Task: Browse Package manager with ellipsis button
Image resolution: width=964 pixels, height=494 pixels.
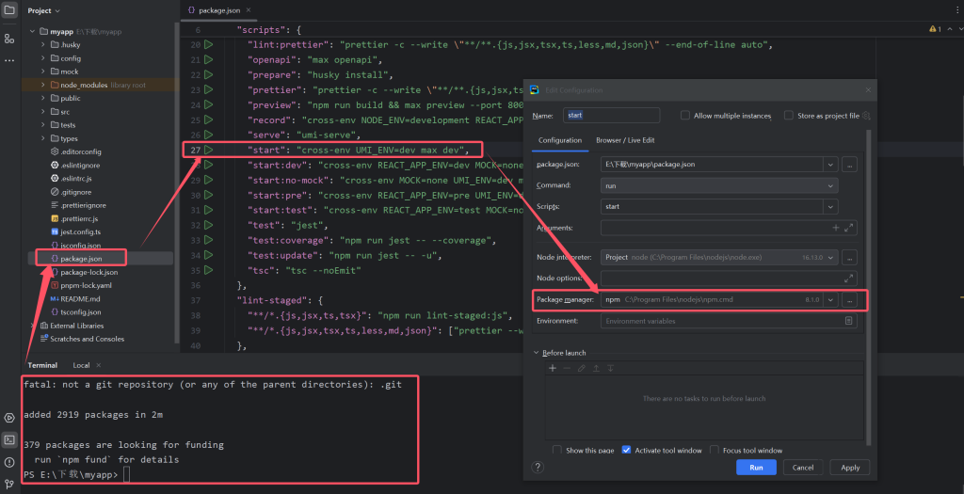Action: 849,300
